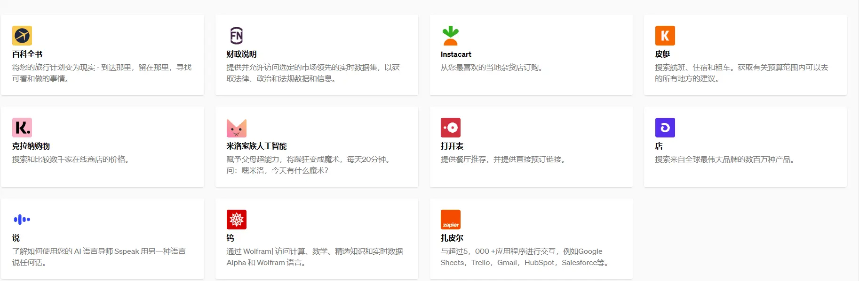The width and height of the screenshot is (859, 281).
Task: Click the purple icon of the 店 plugin
Action: click(x=665, y=128)
